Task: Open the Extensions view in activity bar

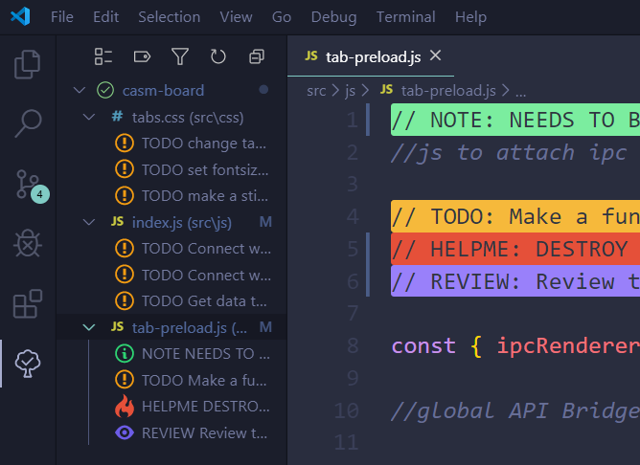Action: 28,304
